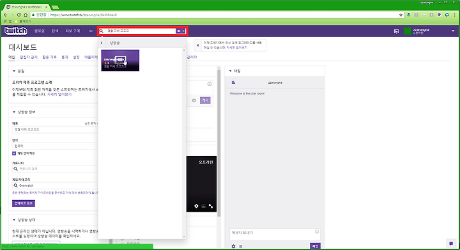This screenshot has height=250, width=460.
Task: Go back in browser history
Action: (6, 15)
